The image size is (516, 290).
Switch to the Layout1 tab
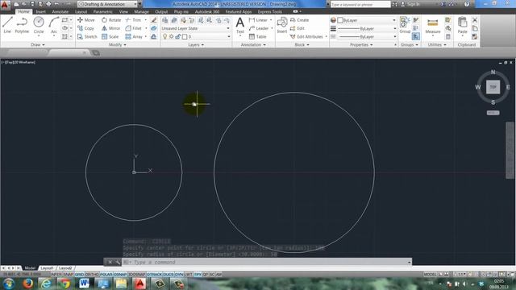(x=47, y=268)
